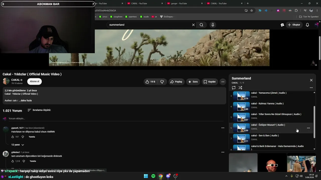Open the CAKAL channel avatar
321x180 pixels.
coord(6,81)
